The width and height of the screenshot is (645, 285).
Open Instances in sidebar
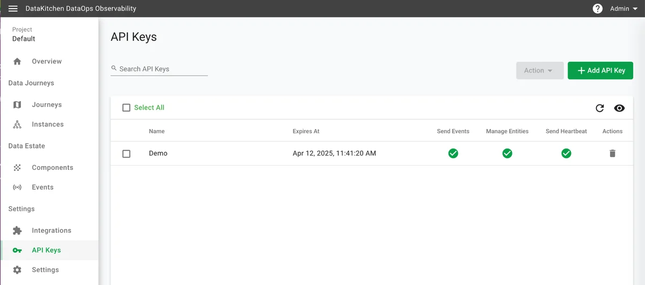pos(49,124)
